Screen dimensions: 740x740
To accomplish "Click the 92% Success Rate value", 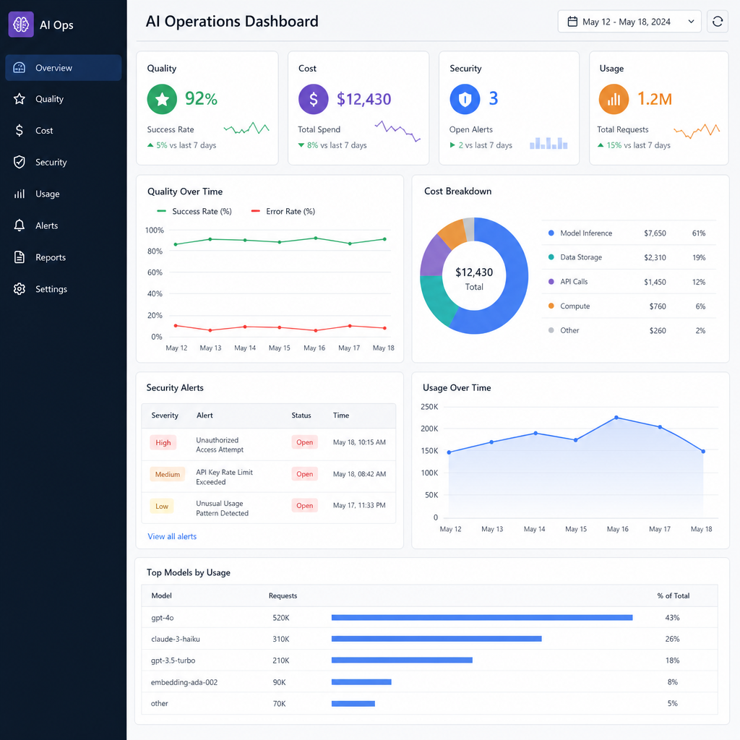I will 201,98.
